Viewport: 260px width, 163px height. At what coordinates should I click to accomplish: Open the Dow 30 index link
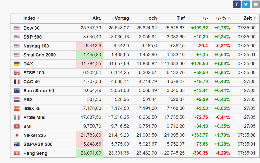click(31, 28)
